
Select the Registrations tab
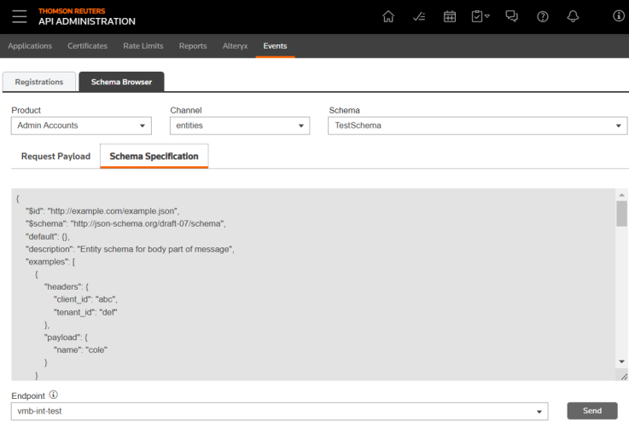pos(39,82)
